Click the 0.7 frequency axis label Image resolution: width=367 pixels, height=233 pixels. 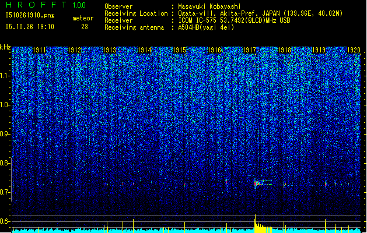(x=5, y=192)
